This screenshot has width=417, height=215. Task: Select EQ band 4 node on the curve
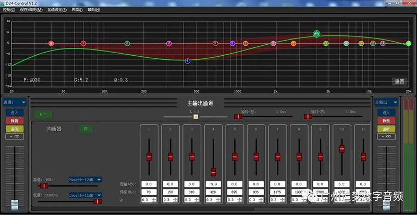pos(187,61)
